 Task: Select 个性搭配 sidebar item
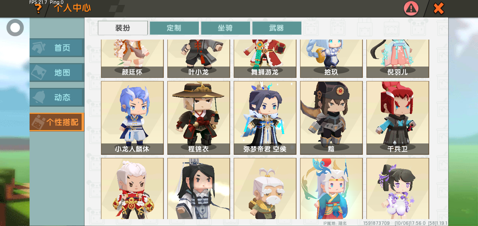point(57,122)
